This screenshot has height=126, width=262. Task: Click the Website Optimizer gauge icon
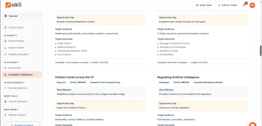(5, 88)
